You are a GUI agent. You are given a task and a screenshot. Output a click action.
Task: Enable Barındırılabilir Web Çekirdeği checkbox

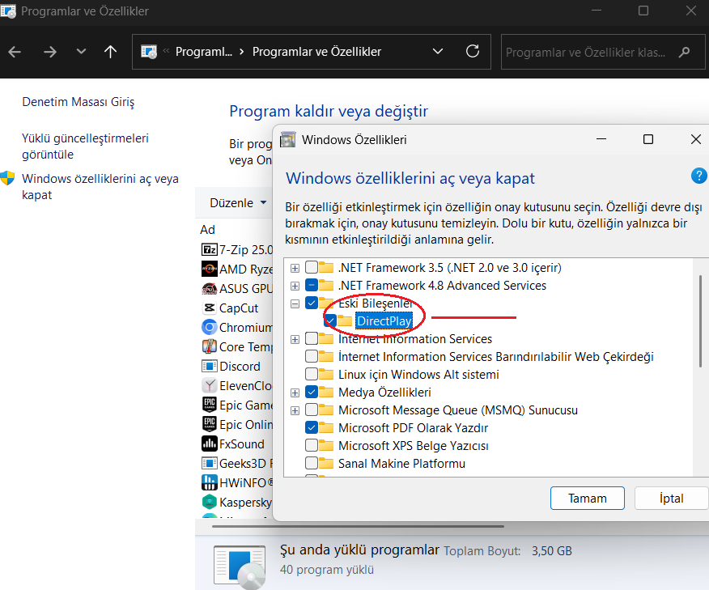click(x=312, y=356)
